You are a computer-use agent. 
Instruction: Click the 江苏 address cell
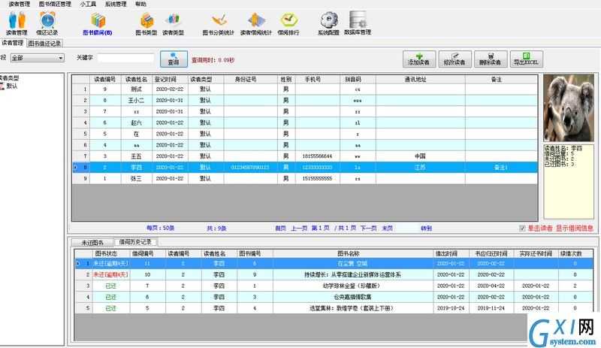pyautogui.click(x=421, y=168)
